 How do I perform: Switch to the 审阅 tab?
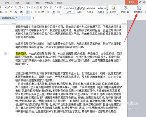pyautogui.click(x=17, y=3)
